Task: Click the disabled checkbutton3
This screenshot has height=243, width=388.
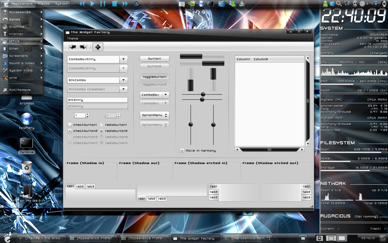Action: 70,137
